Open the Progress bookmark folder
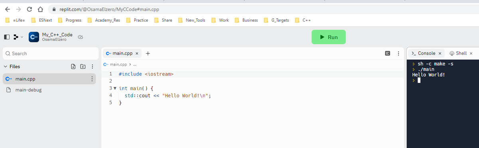The width and height of the screenshot is (479, 148). pyautogui.click(x=69, y=20)
